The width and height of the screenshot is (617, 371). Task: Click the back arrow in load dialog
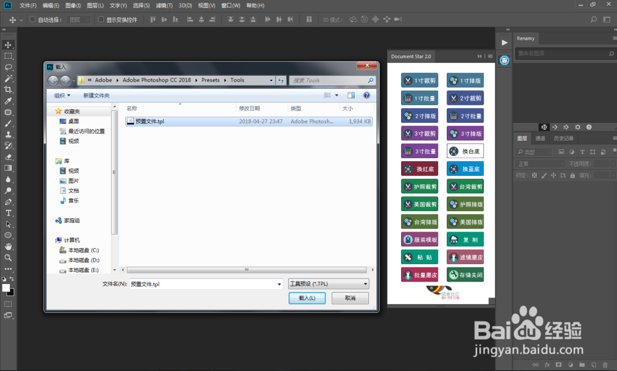[52, 80]
